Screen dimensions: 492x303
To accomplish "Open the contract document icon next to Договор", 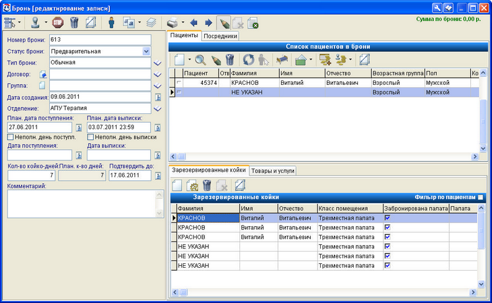I will point(43,74).
